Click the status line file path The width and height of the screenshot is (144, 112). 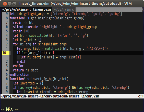point(50,96)
